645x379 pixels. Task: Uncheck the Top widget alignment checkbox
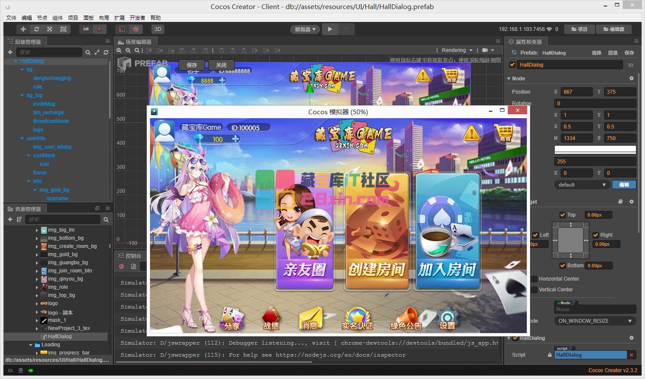[562, 215]
